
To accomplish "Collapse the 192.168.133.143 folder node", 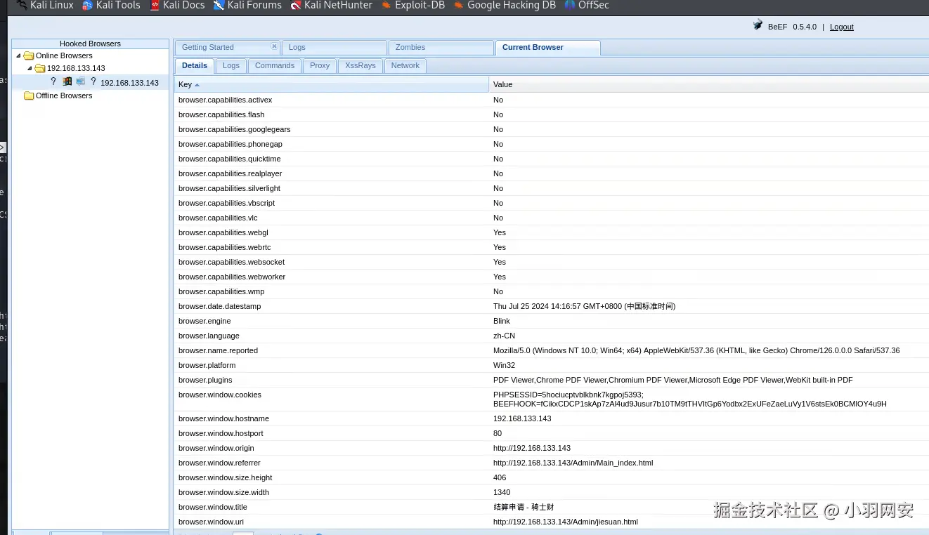I will click(30, 68).
